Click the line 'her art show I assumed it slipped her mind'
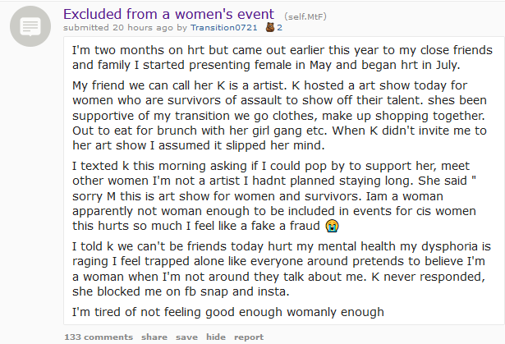 coord(199,145)
